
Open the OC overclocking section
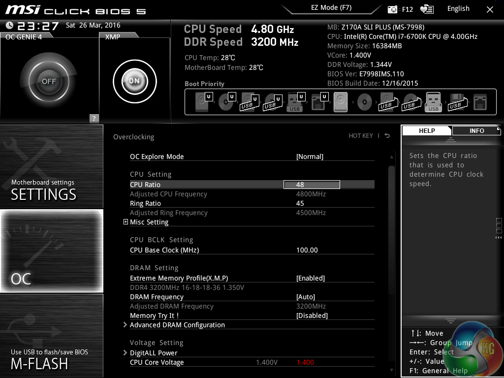[x=51, y=251]
